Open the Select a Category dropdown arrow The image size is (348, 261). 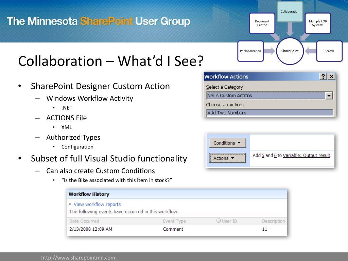coord(329,95)
